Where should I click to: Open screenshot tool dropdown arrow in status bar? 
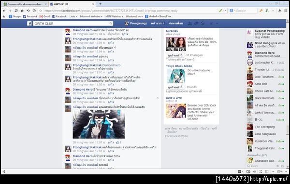[x=243, y=171]
